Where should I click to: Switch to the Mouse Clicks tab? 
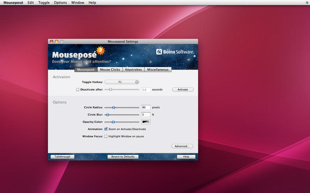[x=110, y=70]
